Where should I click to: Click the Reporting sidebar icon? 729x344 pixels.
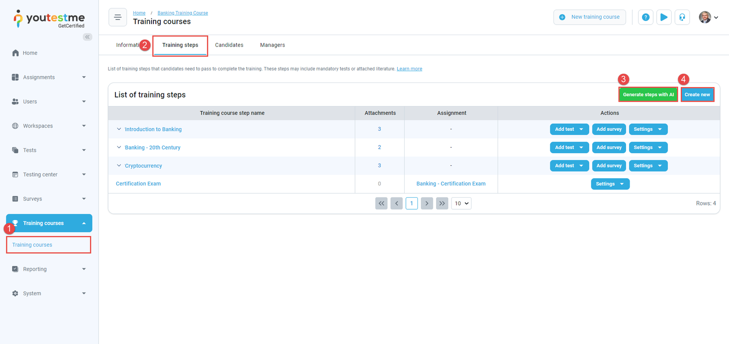pos(15,269)
